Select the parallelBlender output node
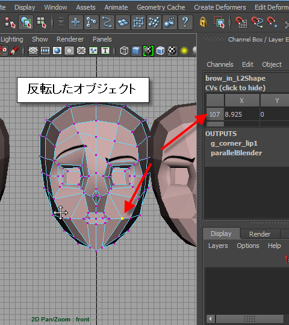This screenshot has width=289, height=325. [237, 153]
